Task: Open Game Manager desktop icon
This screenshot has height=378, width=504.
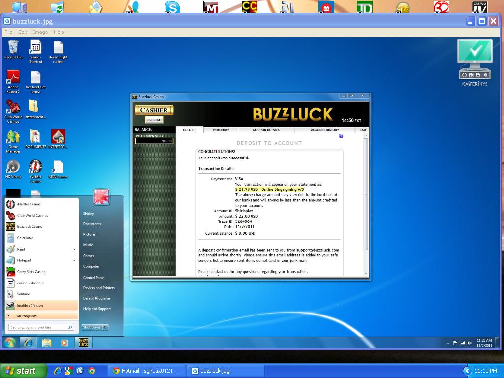Action: 13,138
